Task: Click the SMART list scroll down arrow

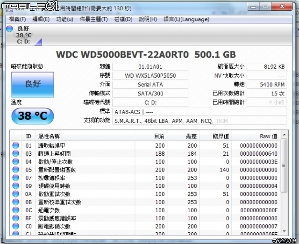Action: (284, 231)
